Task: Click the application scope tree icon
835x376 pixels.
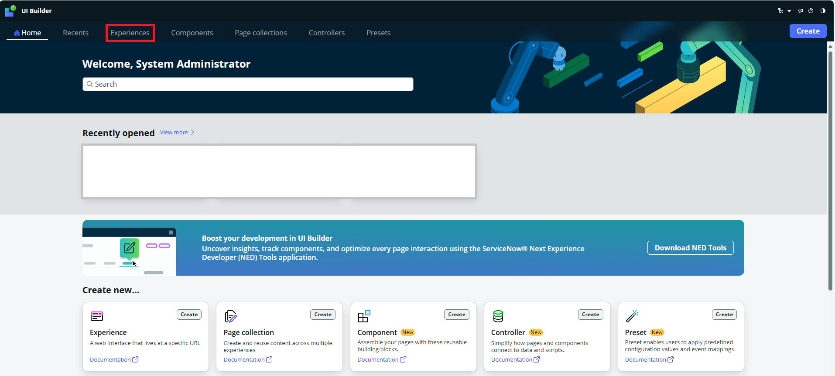Action: [780, 11]
